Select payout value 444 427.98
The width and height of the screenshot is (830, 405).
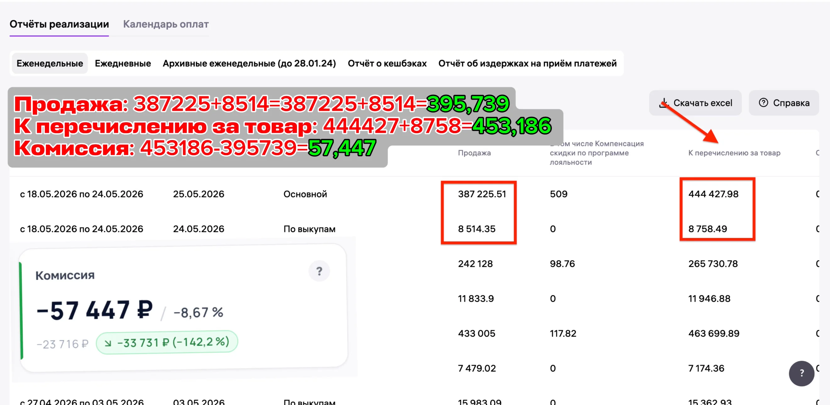coord(713,194)
